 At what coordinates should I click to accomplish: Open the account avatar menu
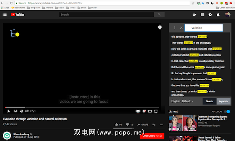228,15
